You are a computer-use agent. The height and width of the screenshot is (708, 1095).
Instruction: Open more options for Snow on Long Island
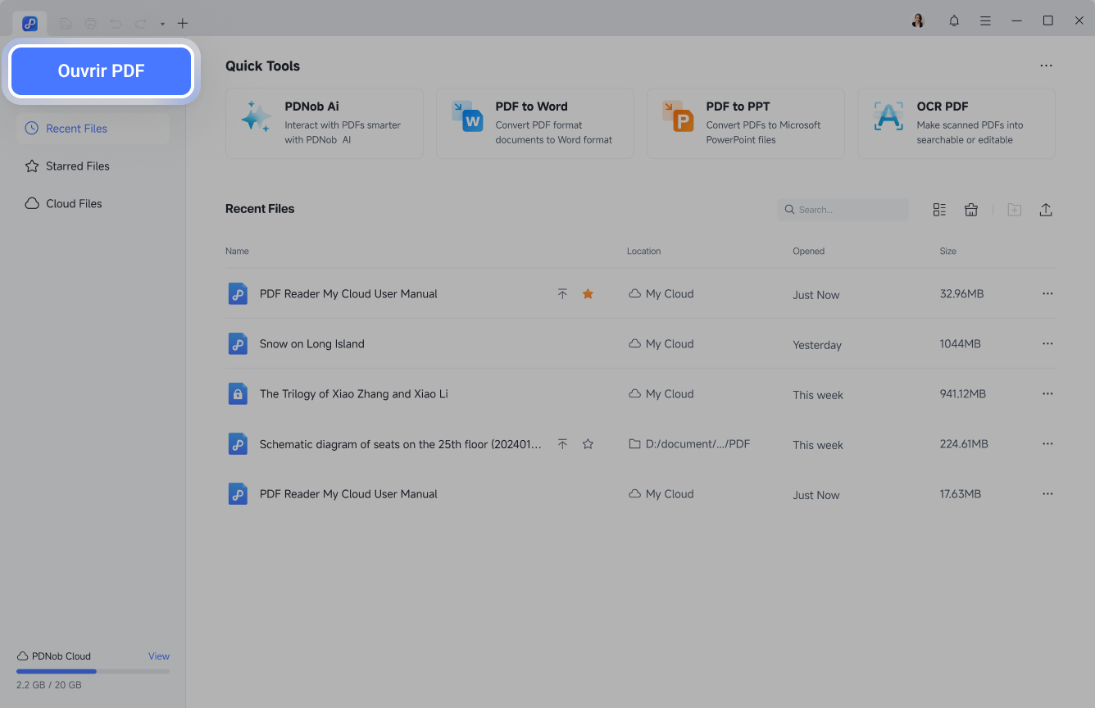[1047, 343]
